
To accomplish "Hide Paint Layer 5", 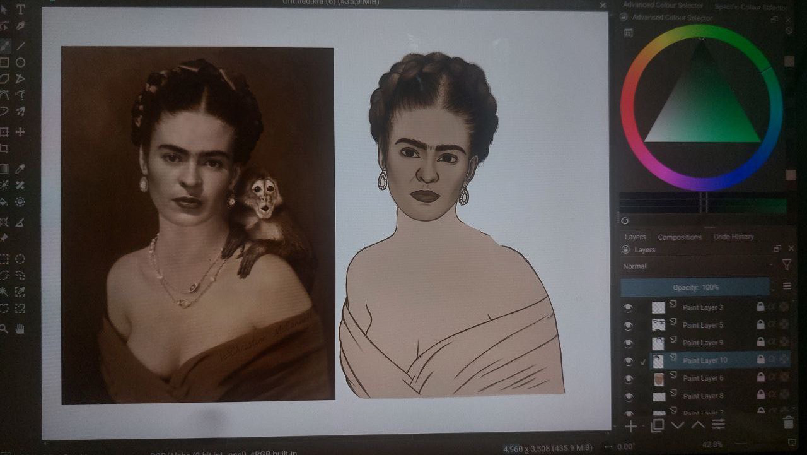I will tap(628, 325).
